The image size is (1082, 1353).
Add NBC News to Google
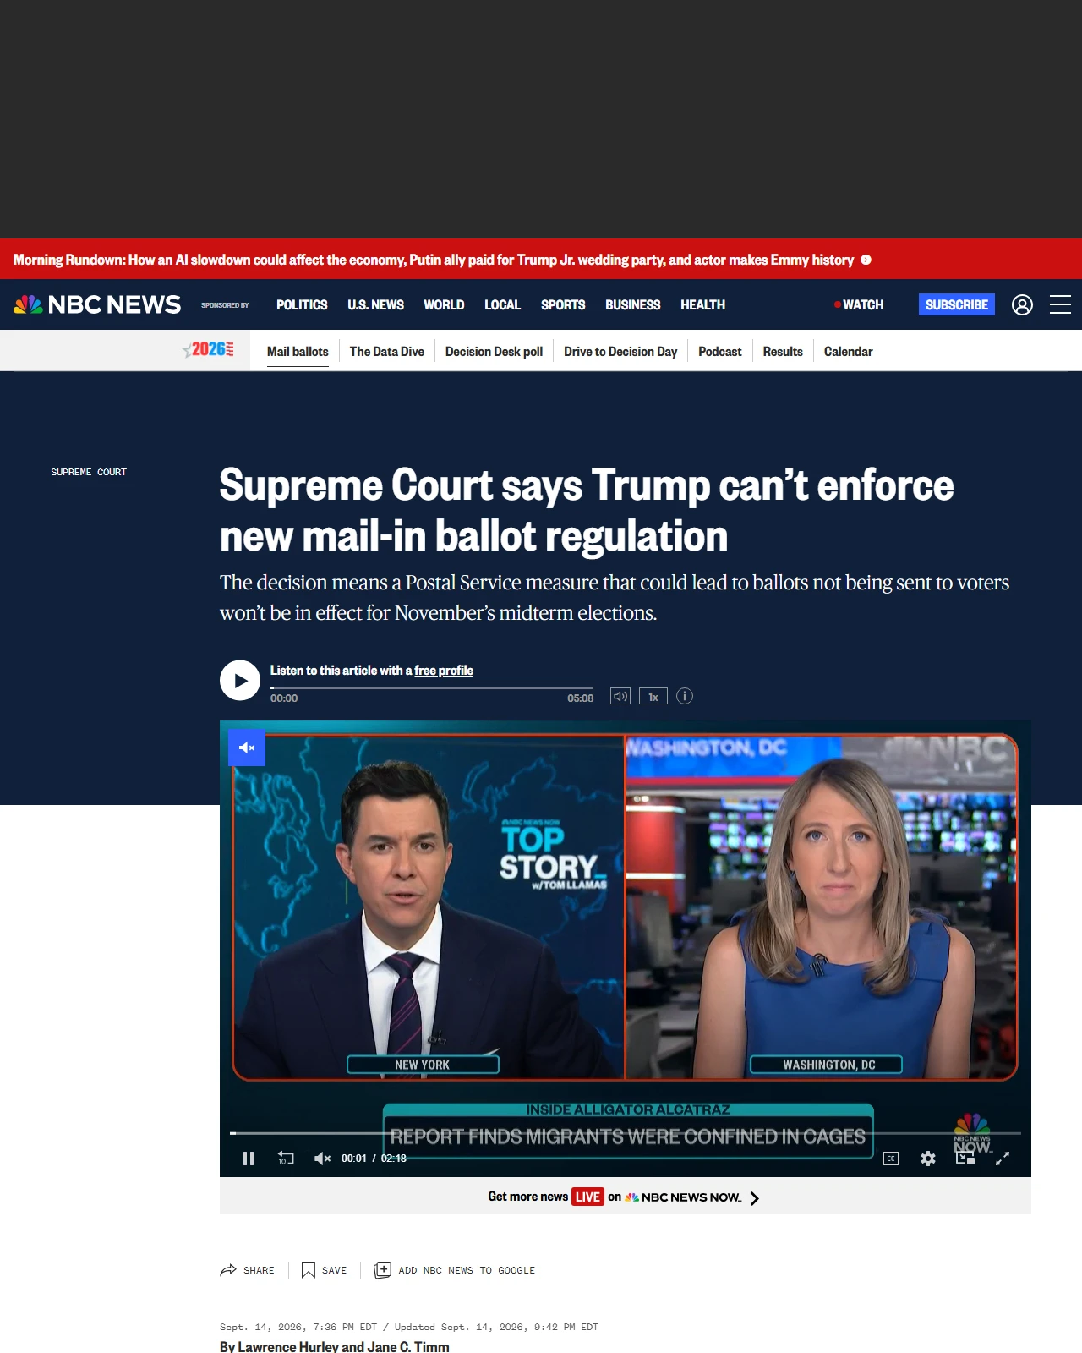coord(455,1270)
